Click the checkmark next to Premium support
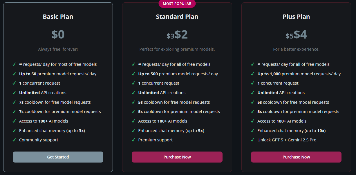The height and width of the screenshot is (175, 356). click(x=133, y=140)
